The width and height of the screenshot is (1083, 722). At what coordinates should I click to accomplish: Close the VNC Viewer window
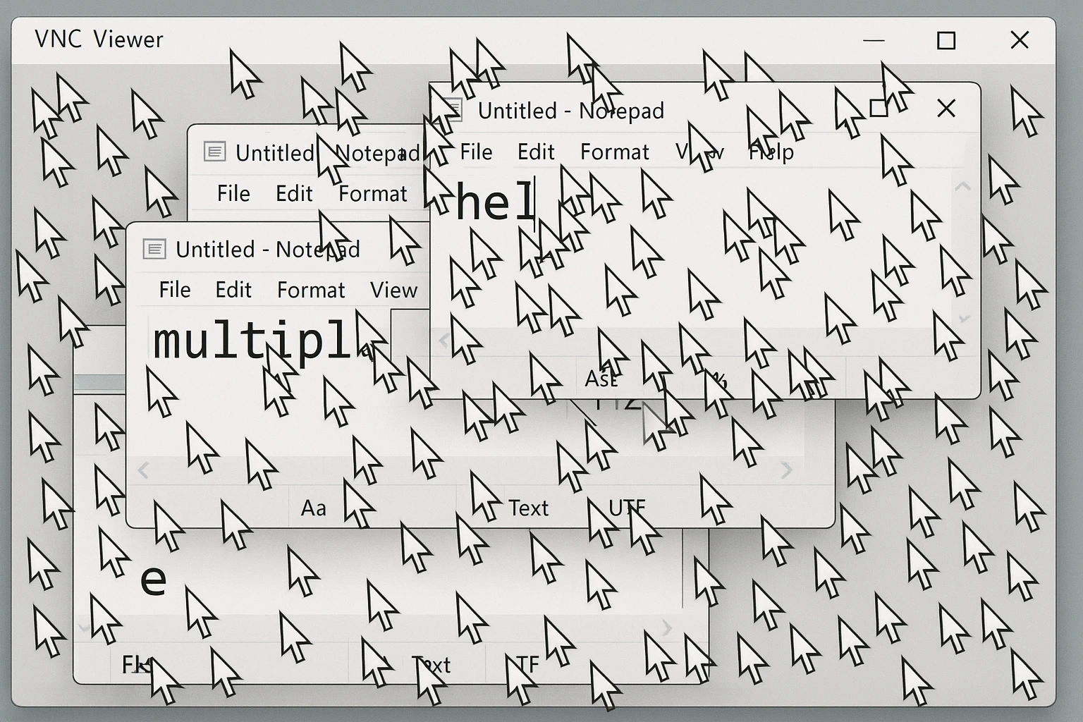1020,41
